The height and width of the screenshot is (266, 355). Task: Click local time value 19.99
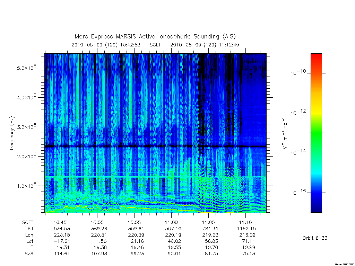249,247
